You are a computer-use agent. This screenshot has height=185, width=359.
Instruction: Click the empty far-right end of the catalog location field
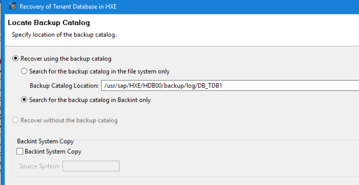pyautogui.click(x=340, y=86)
